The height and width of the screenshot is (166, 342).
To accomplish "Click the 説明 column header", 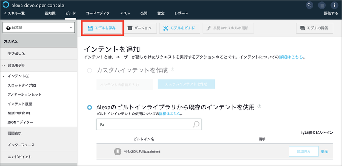I will point(262,139).
